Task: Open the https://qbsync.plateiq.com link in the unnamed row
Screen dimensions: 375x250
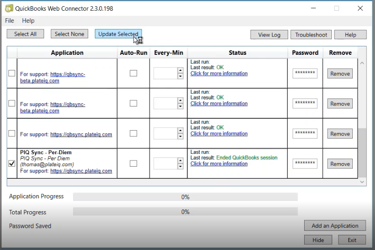Action: click(81, 134)
